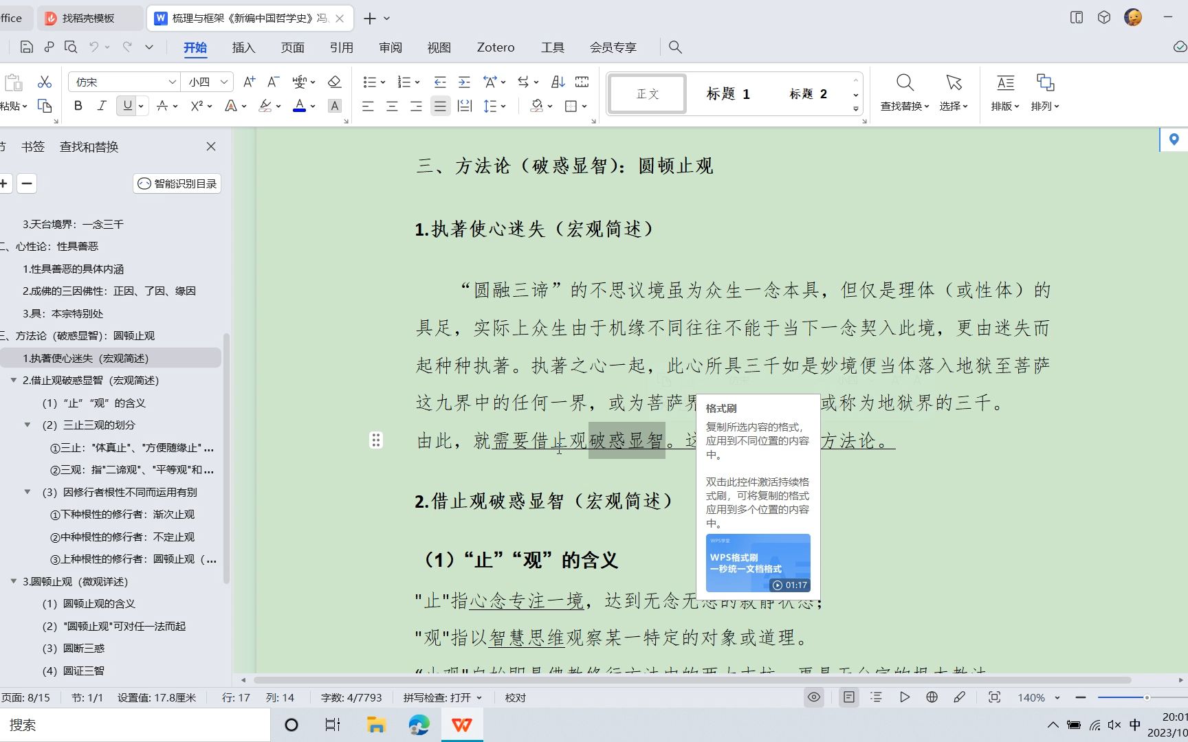Apply the 标题 2 style
This screenshot has width=1188, height=742.
click(808, 93)
